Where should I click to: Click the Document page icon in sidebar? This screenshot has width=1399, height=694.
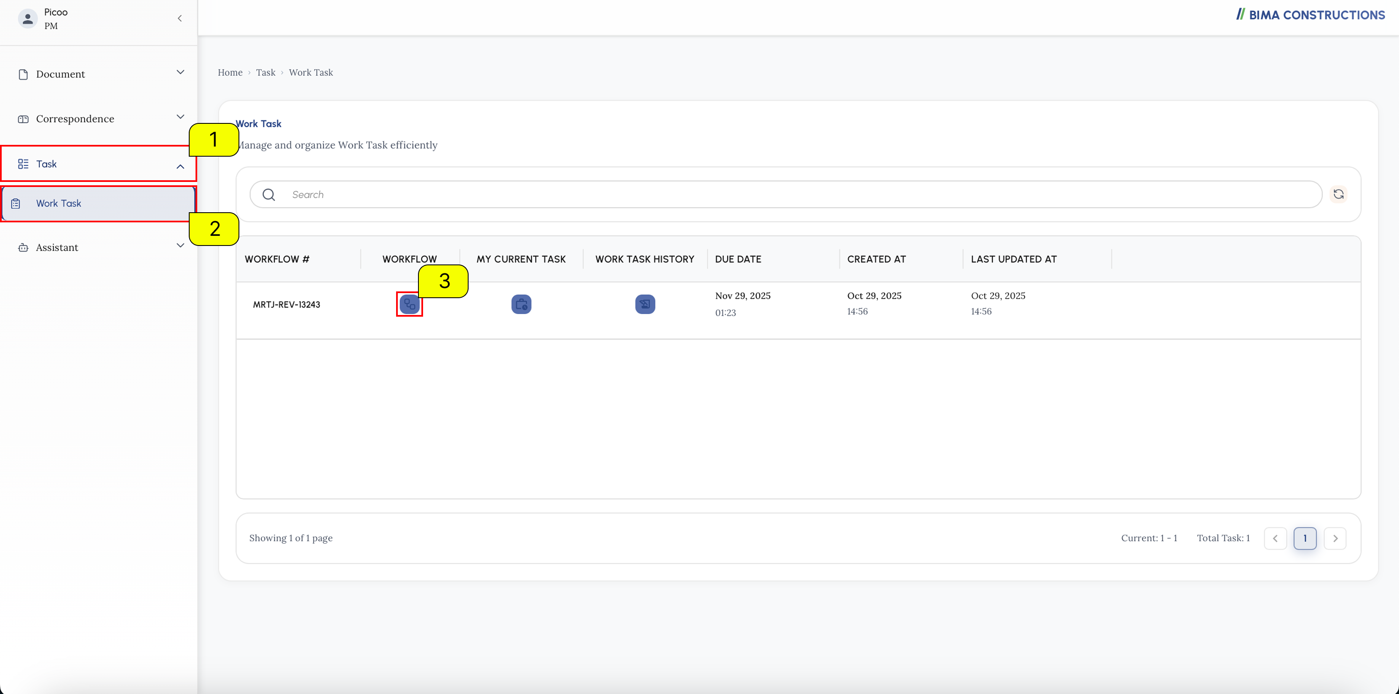coord(23,75)
